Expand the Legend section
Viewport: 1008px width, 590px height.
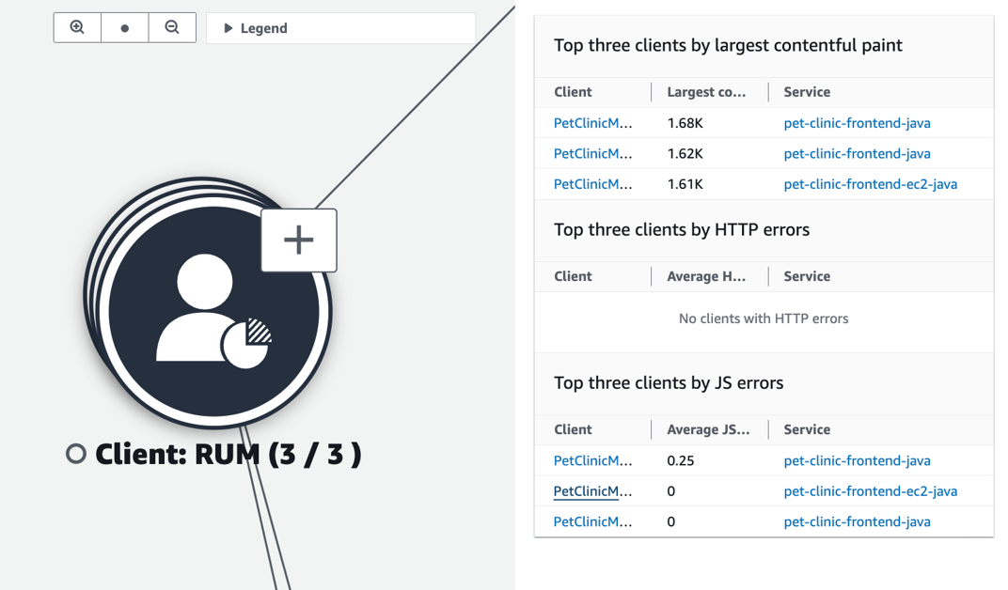(x=255, y=28)
